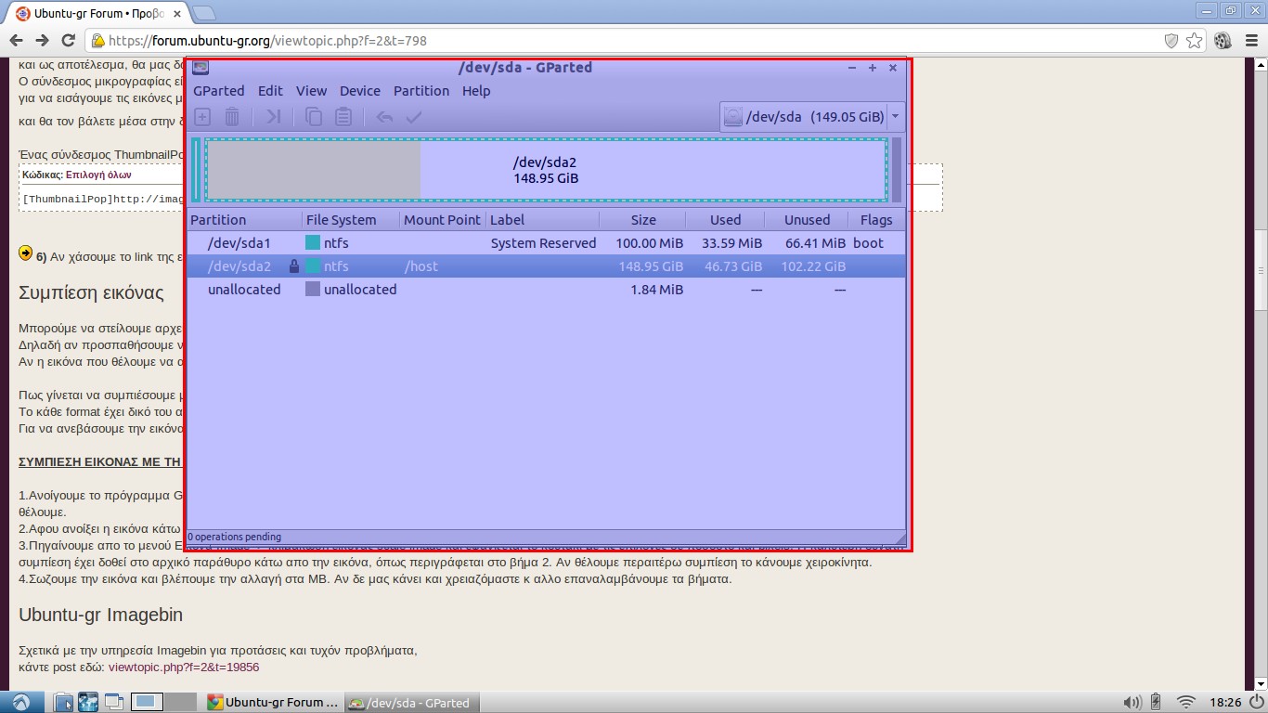Click the New partition toolbar icon
The width and height of the screenshot is (1268, 713).
click(x=202, y=117)
